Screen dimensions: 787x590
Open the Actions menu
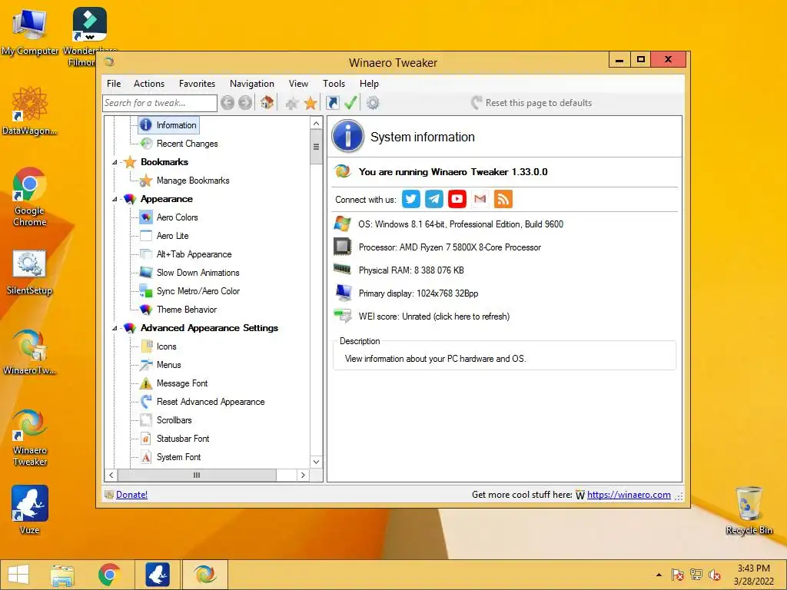tap(149, 84)
